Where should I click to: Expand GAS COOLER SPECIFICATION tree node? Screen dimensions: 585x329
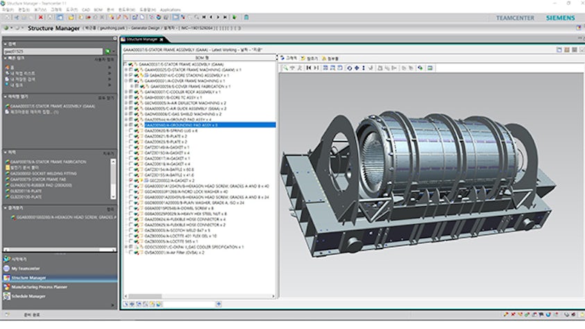point(126,247)
